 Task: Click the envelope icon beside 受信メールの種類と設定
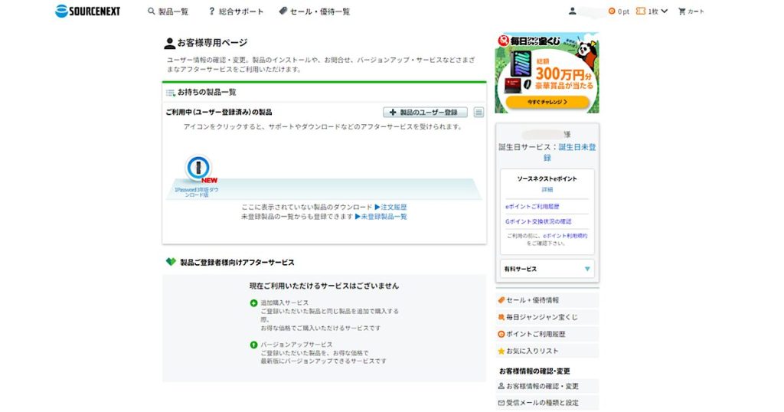click(501, 403)
